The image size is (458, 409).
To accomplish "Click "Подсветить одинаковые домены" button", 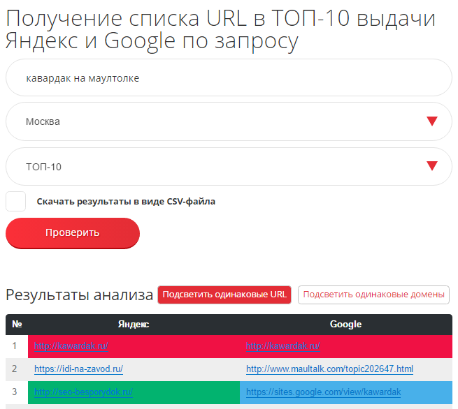I will [x=373, y=295].
